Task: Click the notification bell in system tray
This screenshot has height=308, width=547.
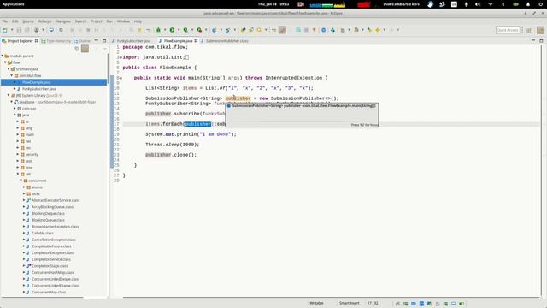Action: coord(528,4)
